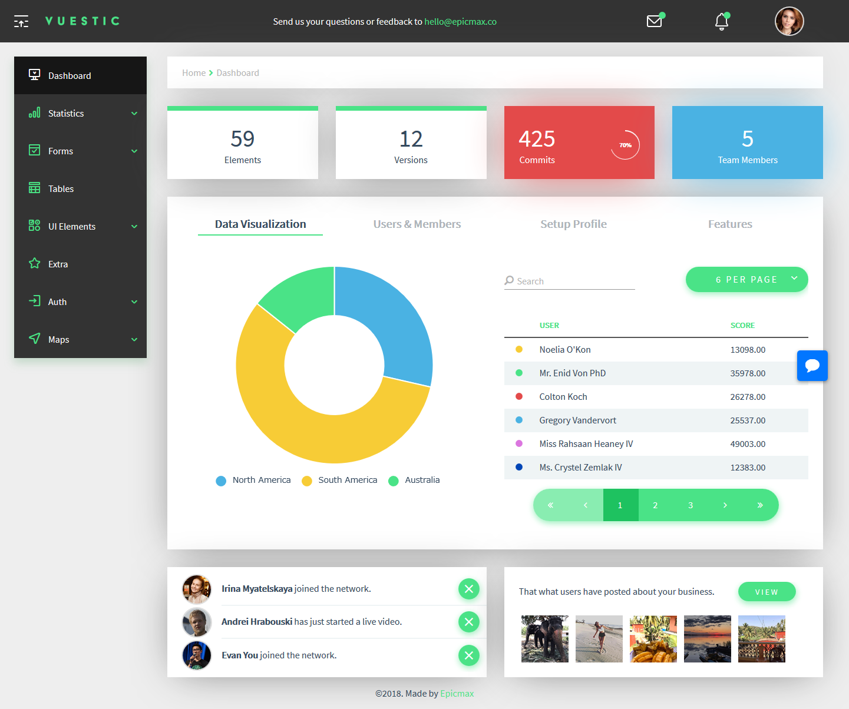Viewport: 849px width, 709px height.
Task: Select page 1 in pagination
Action: 620,505
